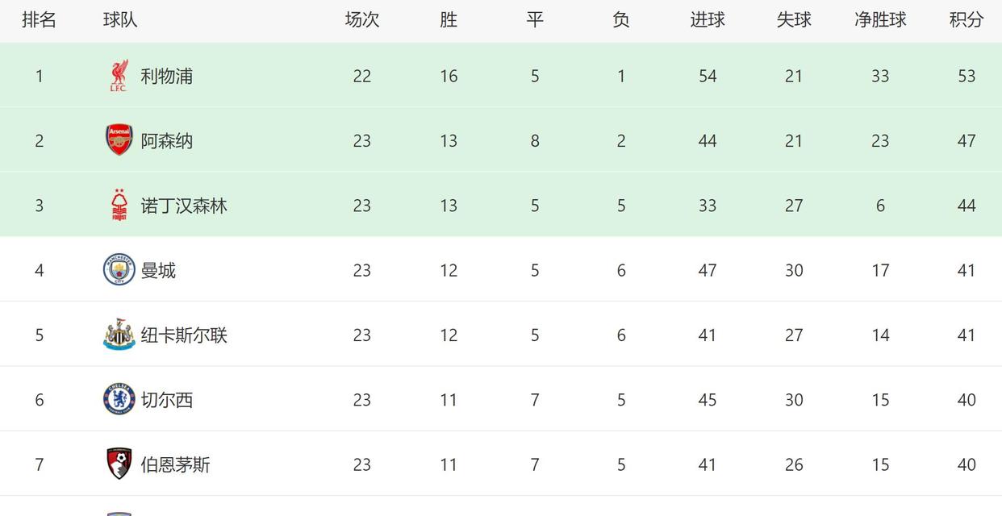Sort table by 积分 column header
The width and height of the screenshot is (1002, 516).
click(967, 19)
